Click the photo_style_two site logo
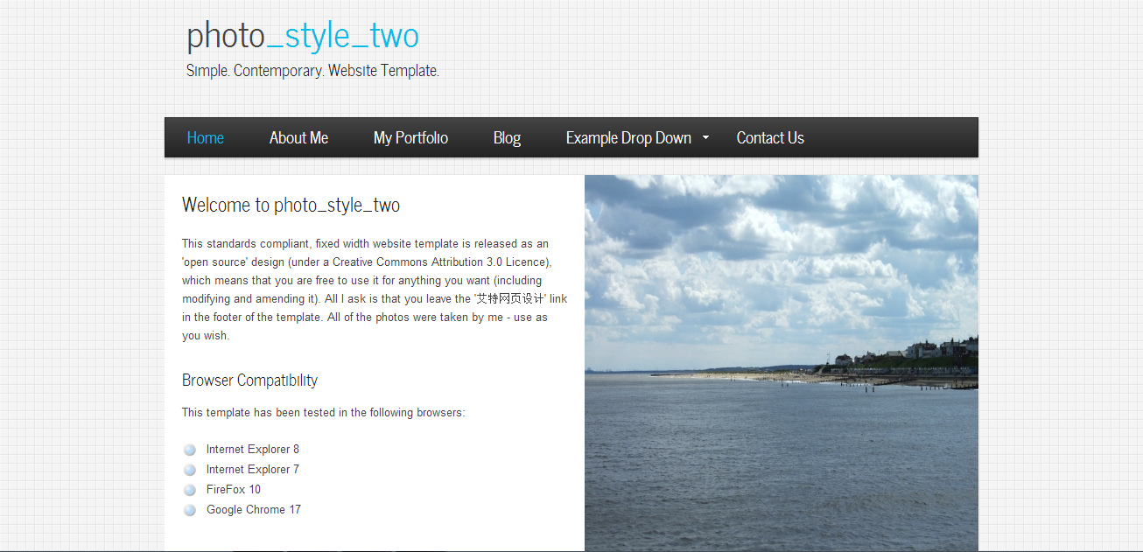This screenshot has height=552, width=1143. tap(303, 35)
